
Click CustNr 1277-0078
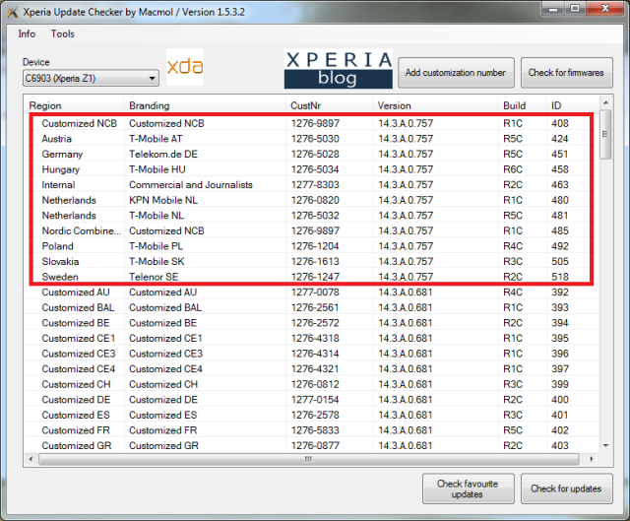(x=315, y=293)
